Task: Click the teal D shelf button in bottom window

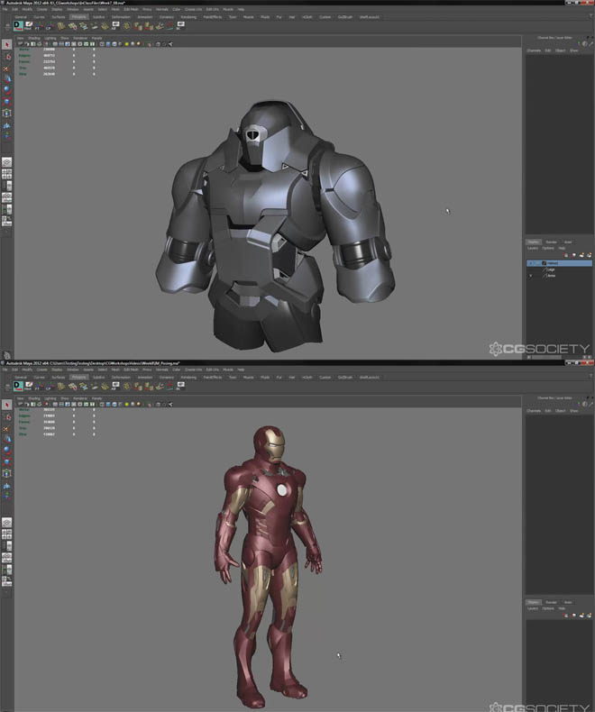Action: [x=18, y=387]
